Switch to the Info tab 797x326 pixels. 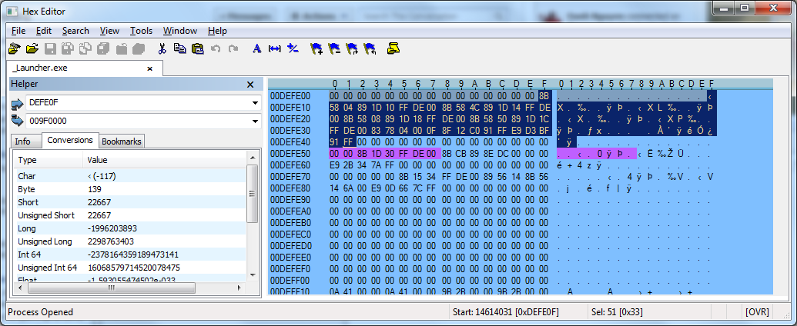point(23,141)
